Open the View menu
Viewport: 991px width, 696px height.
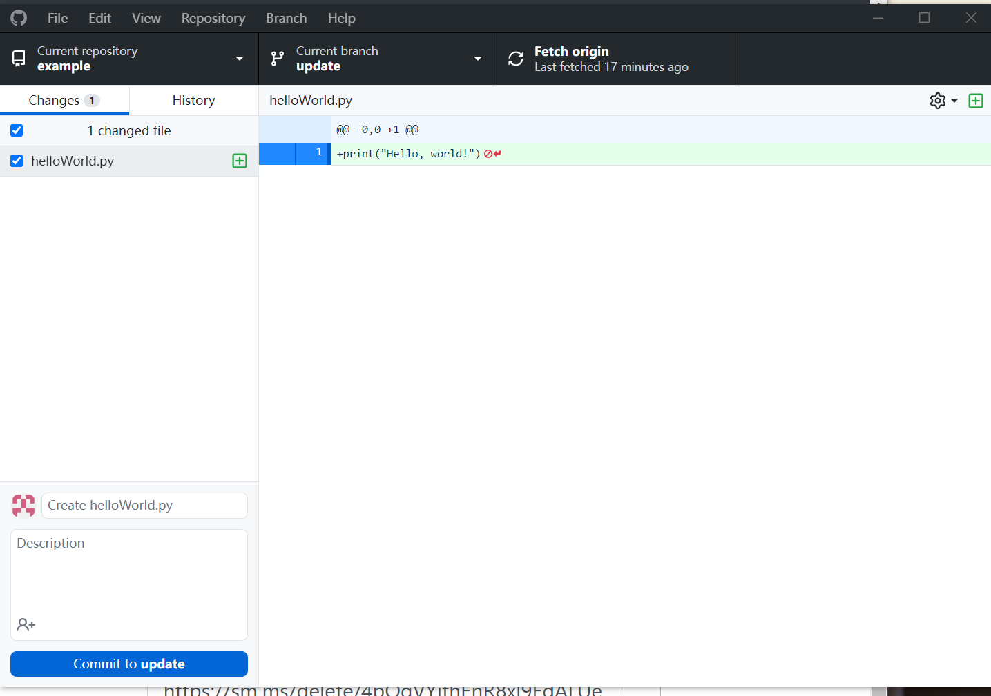(x=146, y=18)
